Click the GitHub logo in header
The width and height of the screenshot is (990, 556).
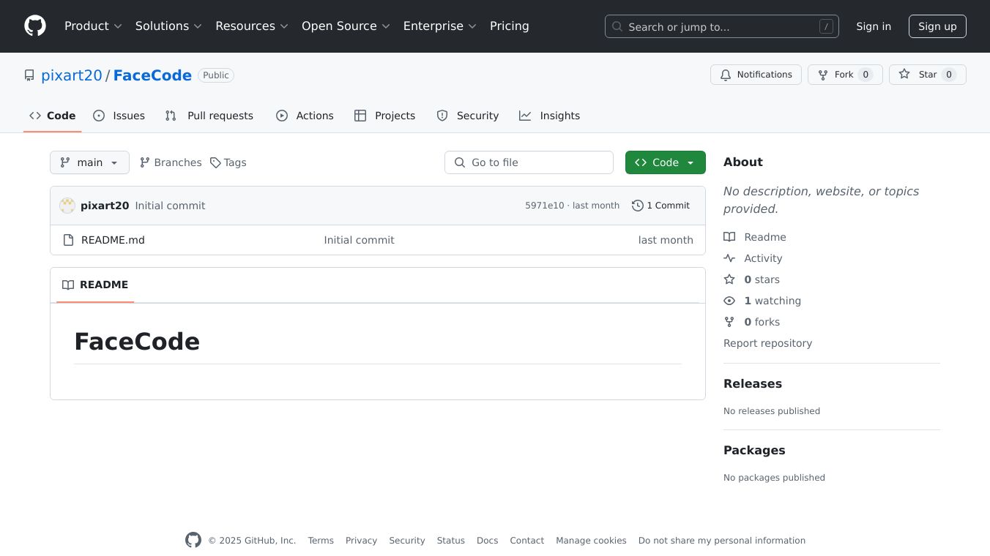click(x=35, y=26)
